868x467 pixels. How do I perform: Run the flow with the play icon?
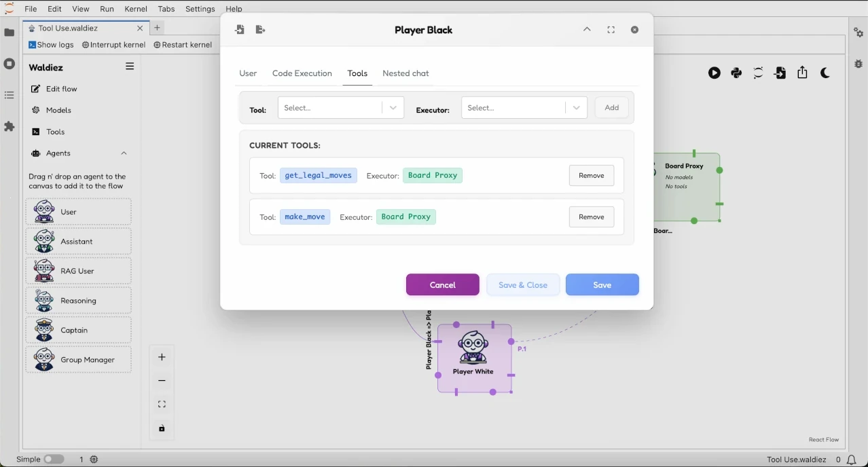click(714, 73)
